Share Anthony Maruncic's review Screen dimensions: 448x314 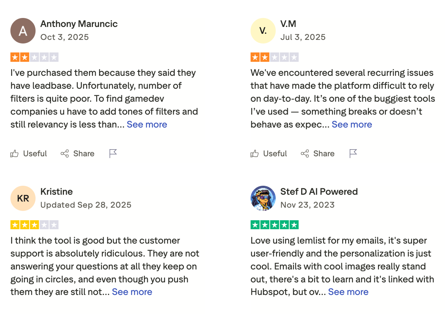[x=77, y=153]
